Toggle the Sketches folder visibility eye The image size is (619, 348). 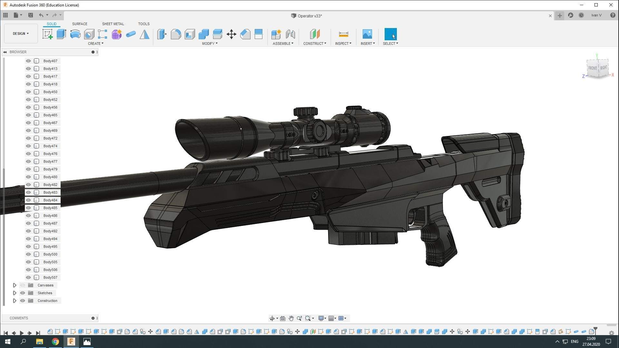pyautogui.click(x=23, y=293)
